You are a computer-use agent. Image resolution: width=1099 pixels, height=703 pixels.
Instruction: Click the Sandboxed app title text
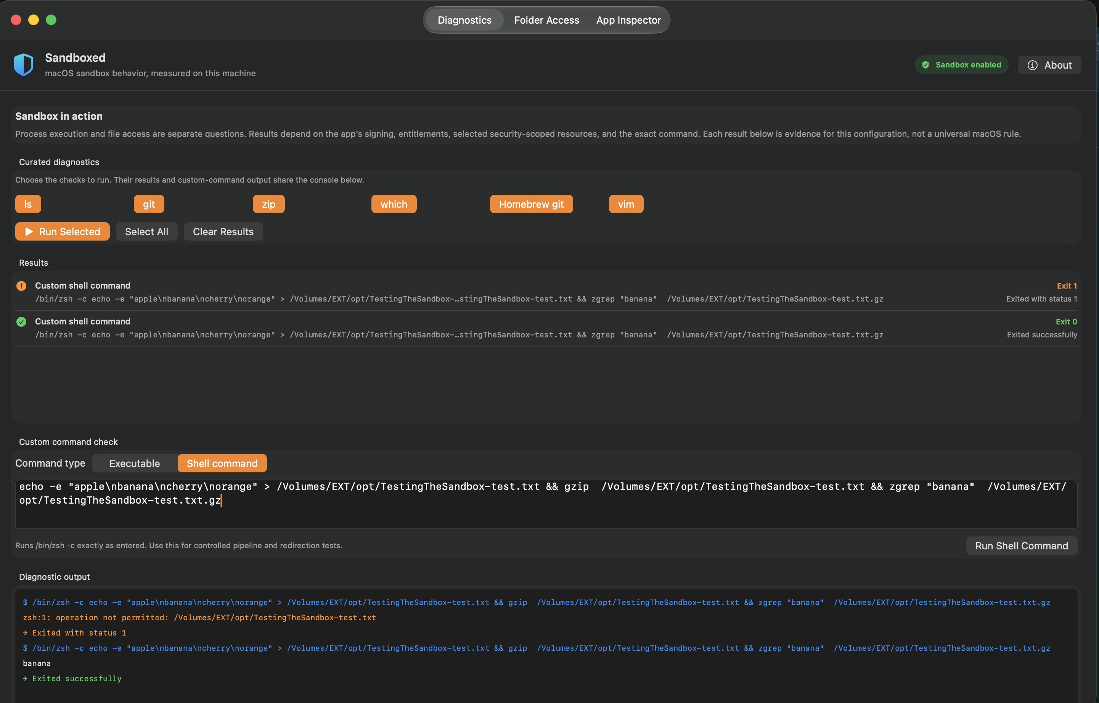pyautogui.click(x=75, y=58)
